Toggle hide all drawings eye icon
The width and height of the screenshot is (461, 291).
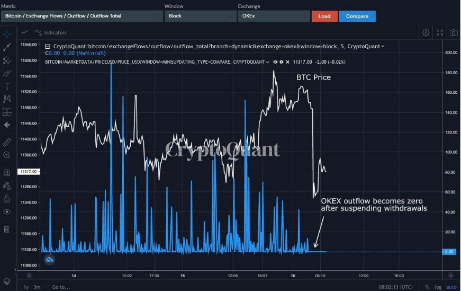7,212
